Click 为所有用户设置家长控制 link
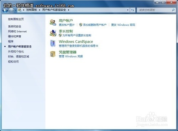Screen dimensions: 178x131 (77, 35)
